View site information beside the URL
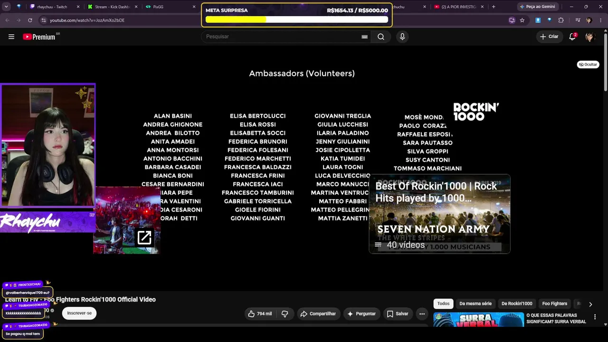This screenshot has height=342, width=608. pos(43,20)
